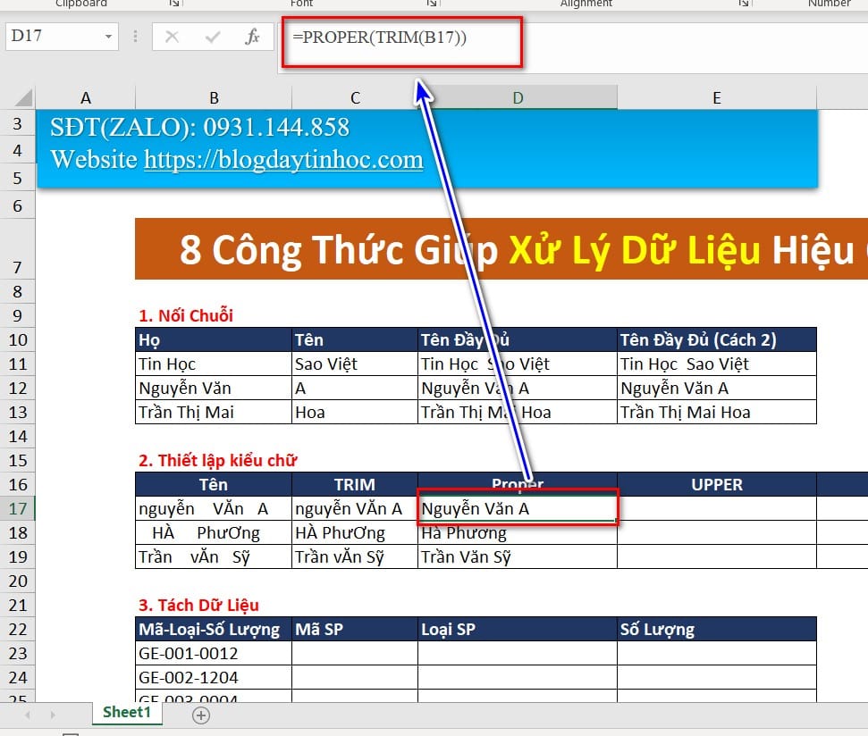Click cell 'Sao Việt' in Tên column
Screen dimensions: 868x736
(x=355, y=364)
